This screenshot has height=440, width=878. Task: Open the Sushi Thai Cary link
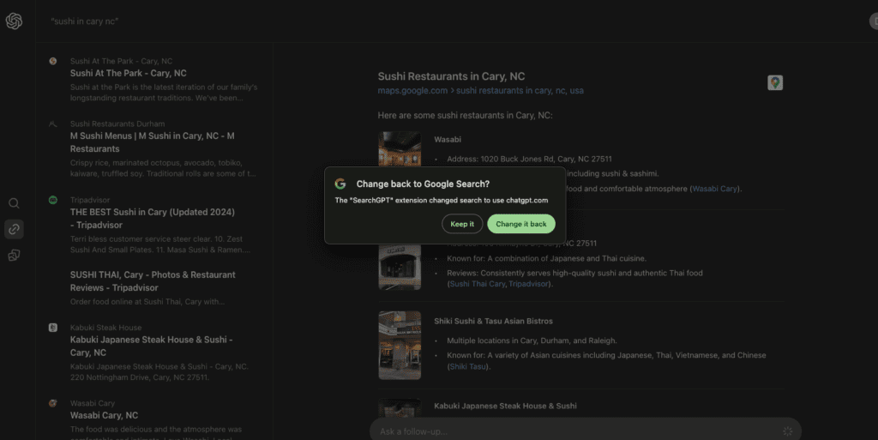(x=477, y=284)
